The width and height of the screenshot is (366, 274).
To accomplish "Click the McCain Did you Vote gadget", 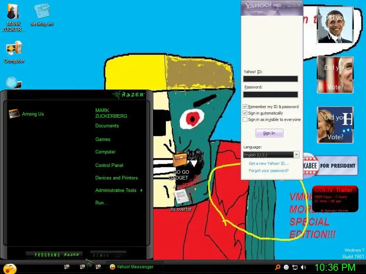I will 335,75.
